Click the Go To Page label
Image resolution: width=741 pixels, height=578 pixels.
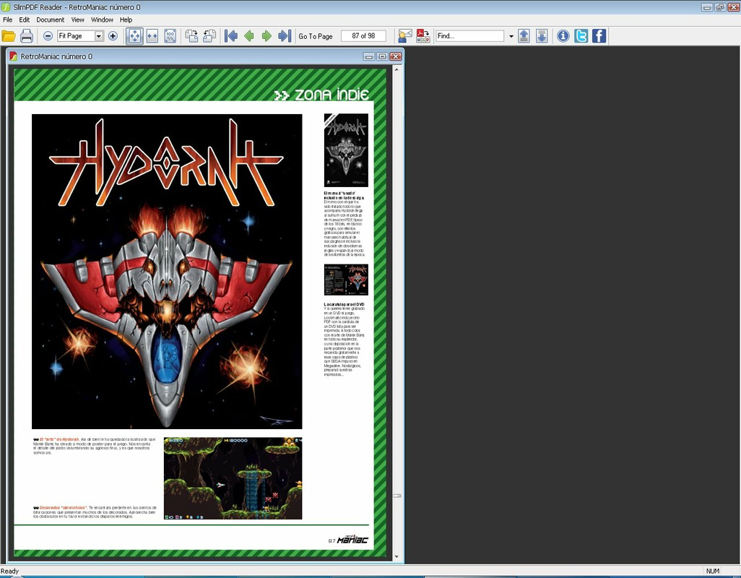pyautogui.click(x=315, y=36)
